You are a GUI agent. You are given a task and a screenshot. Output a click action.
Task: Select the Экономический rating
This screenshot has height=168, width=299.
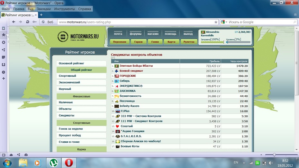[81, 82]
